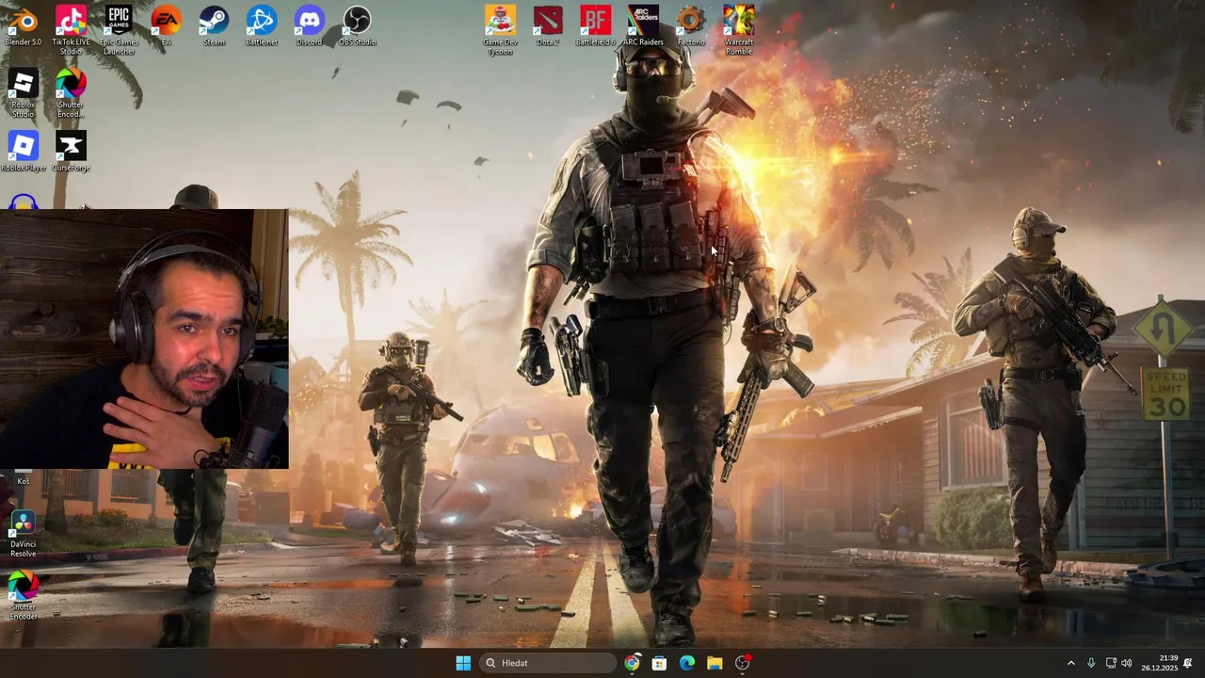
Task: Select the ARC Raiders desktop icon
Action: coord(643,25)
